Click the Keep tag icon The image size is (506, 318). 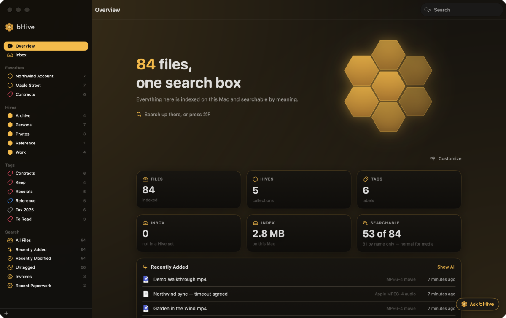click(10, 182)
